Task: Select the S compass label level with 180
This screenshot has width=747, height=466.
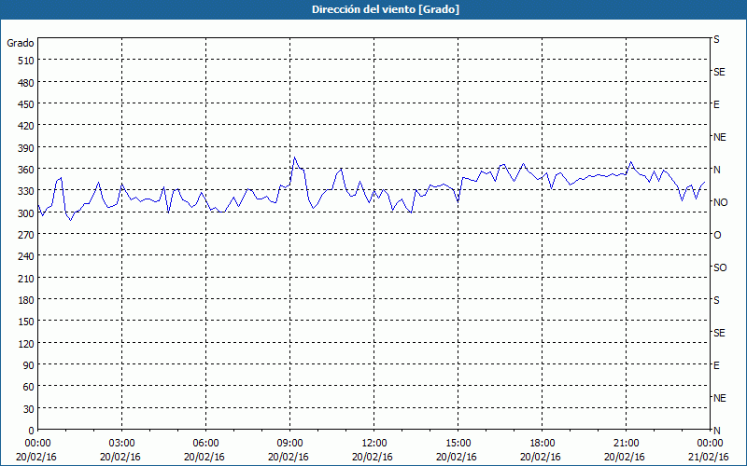Action: tap(716, 300)
